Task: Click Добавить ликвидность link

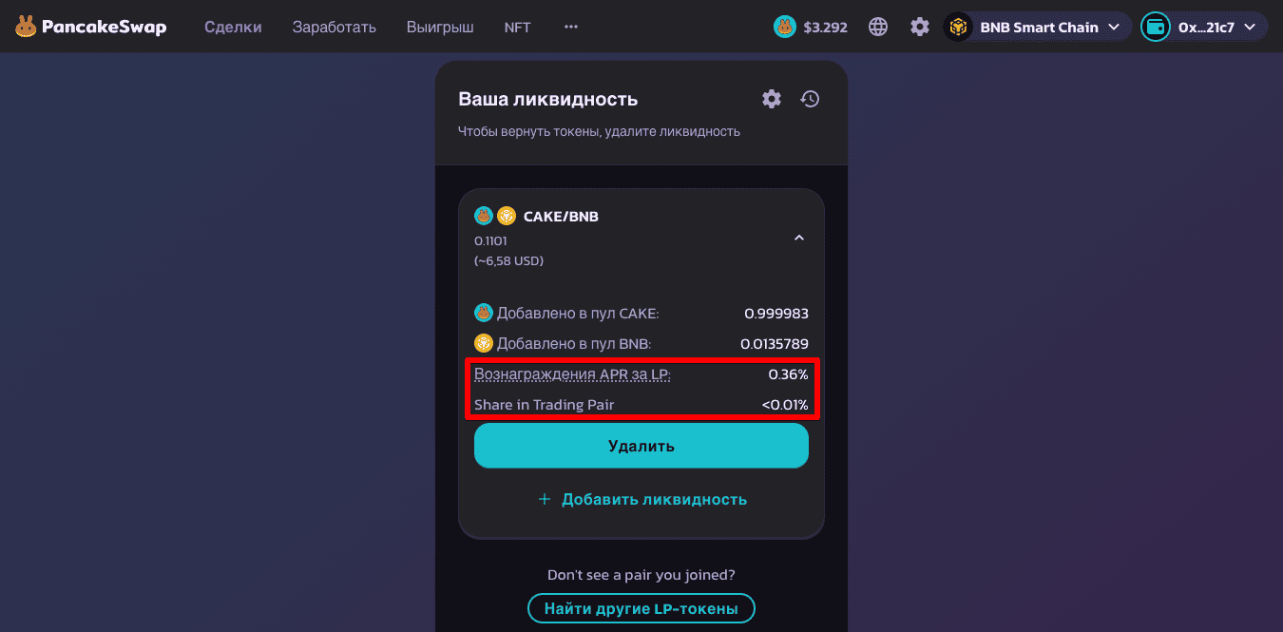Action: 641,499
